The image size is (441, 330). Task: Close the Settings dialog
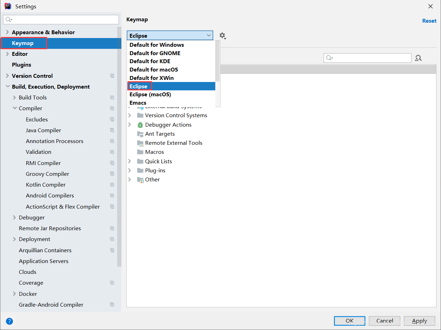click(431, 6)
